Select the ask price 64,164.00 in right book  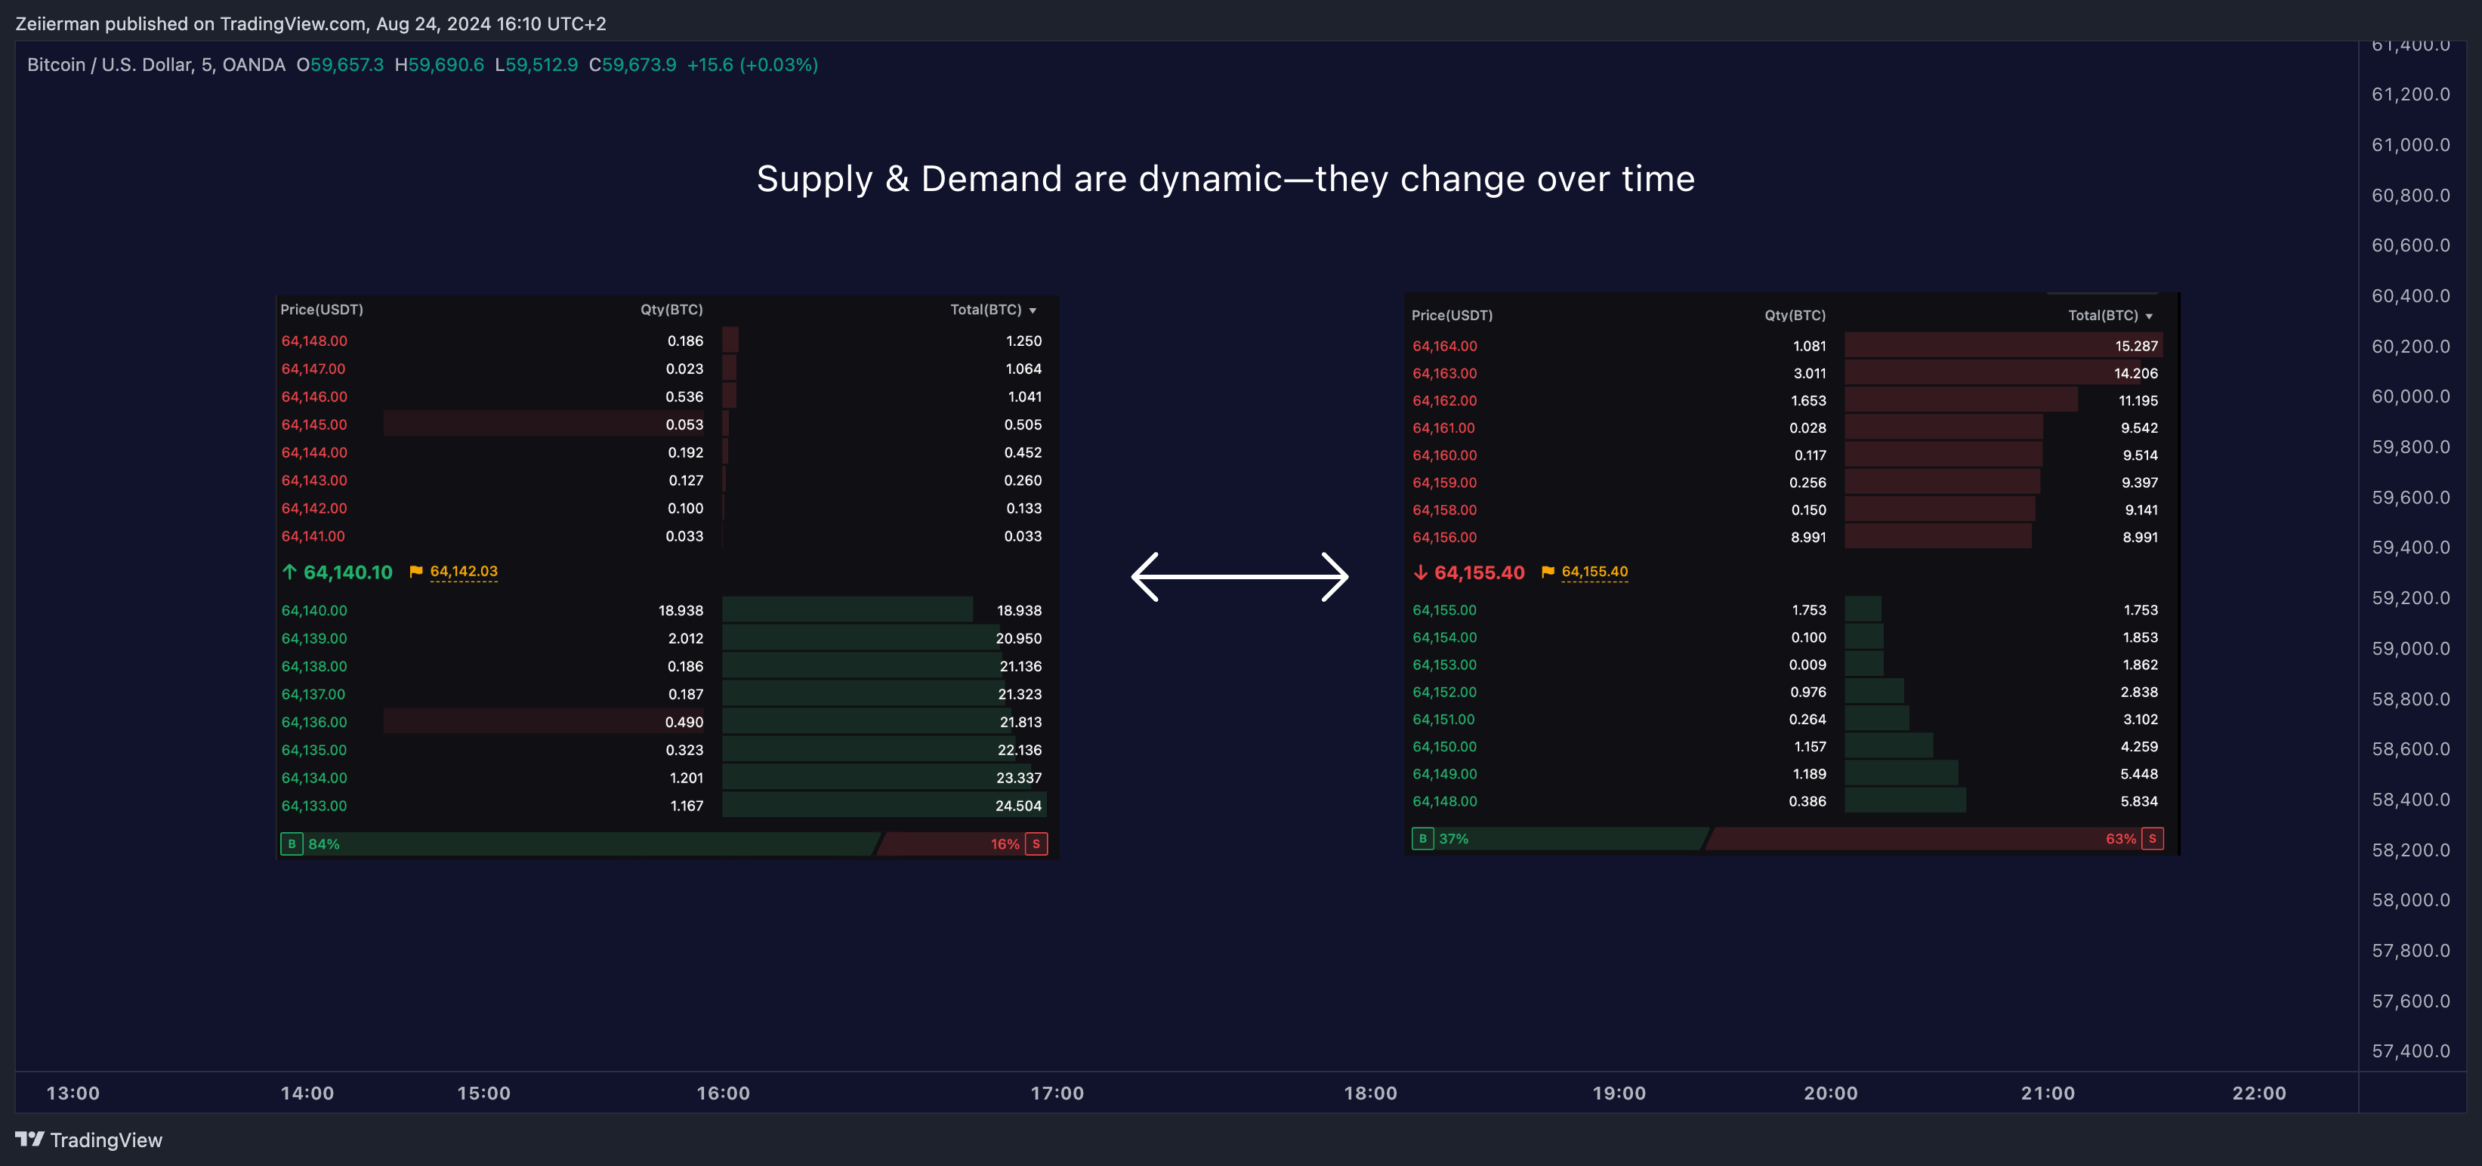pyautogui.click(x=1444, y=346)
